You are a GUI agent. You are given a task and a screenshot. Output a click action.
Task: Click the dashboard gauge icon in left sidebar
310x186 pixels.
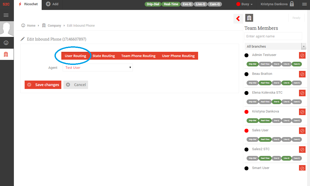(x=6, y=42)
